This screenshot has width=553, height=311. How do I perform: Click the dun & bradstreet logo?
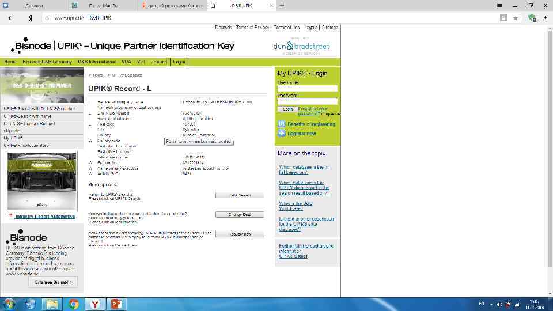301,46
